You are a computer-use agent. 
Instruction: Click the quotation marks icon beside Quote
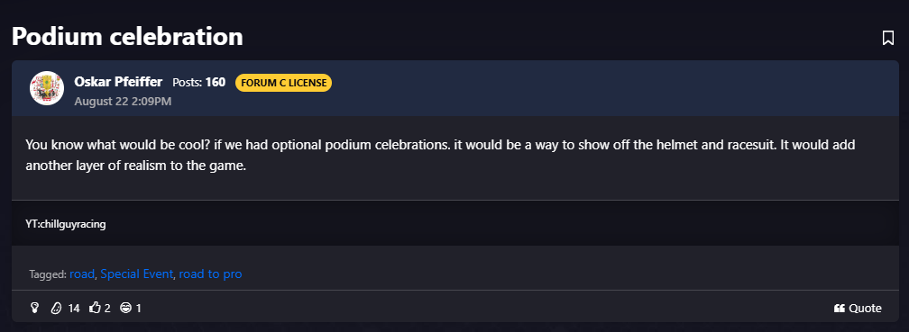click(x=839, y=309)
